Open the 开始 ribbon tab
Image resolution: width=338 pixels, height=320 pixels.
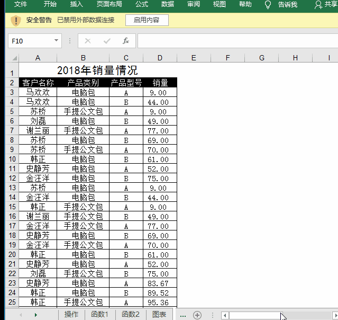click(50, 4)
